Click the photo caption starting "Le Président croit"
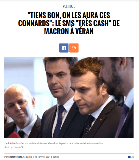 [54, 143]
